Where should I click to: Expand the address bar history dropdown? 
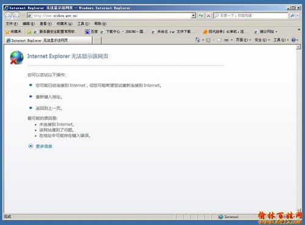point(193,15)
